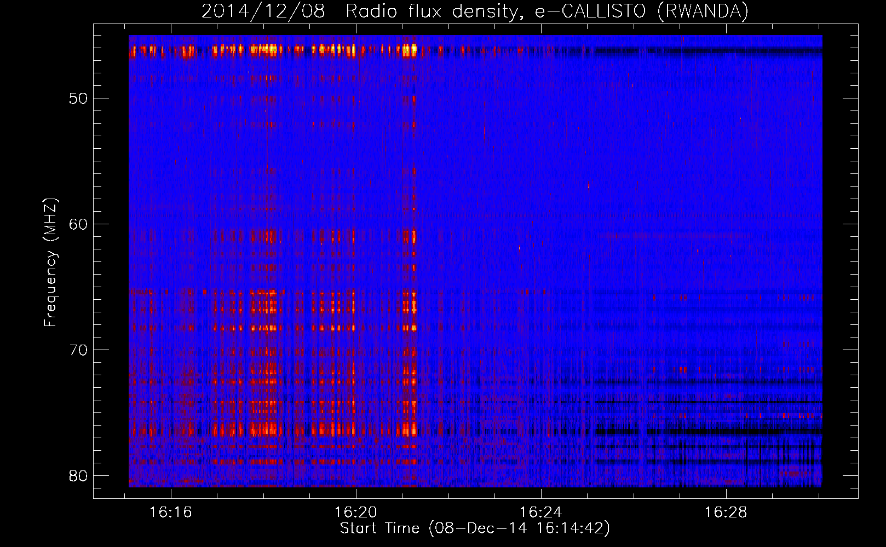Screen dimensions: 886x547
Task: Select the 80 MHz tick label
Action: click(78, 475)
